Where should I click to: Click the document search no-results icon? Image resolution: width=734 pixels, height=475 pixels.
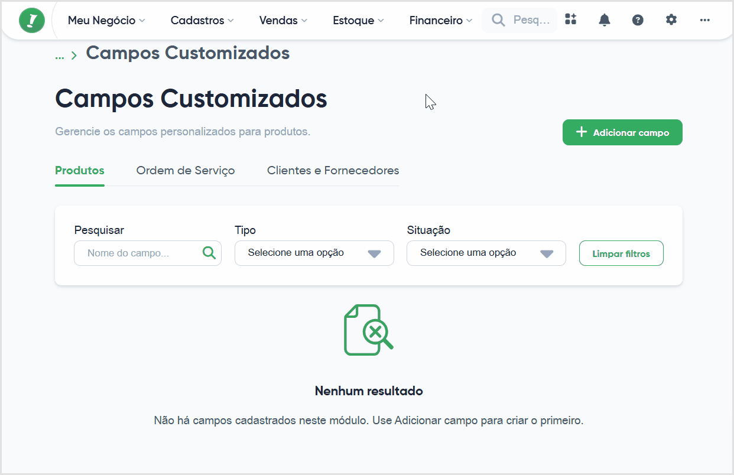click(368, 330)
